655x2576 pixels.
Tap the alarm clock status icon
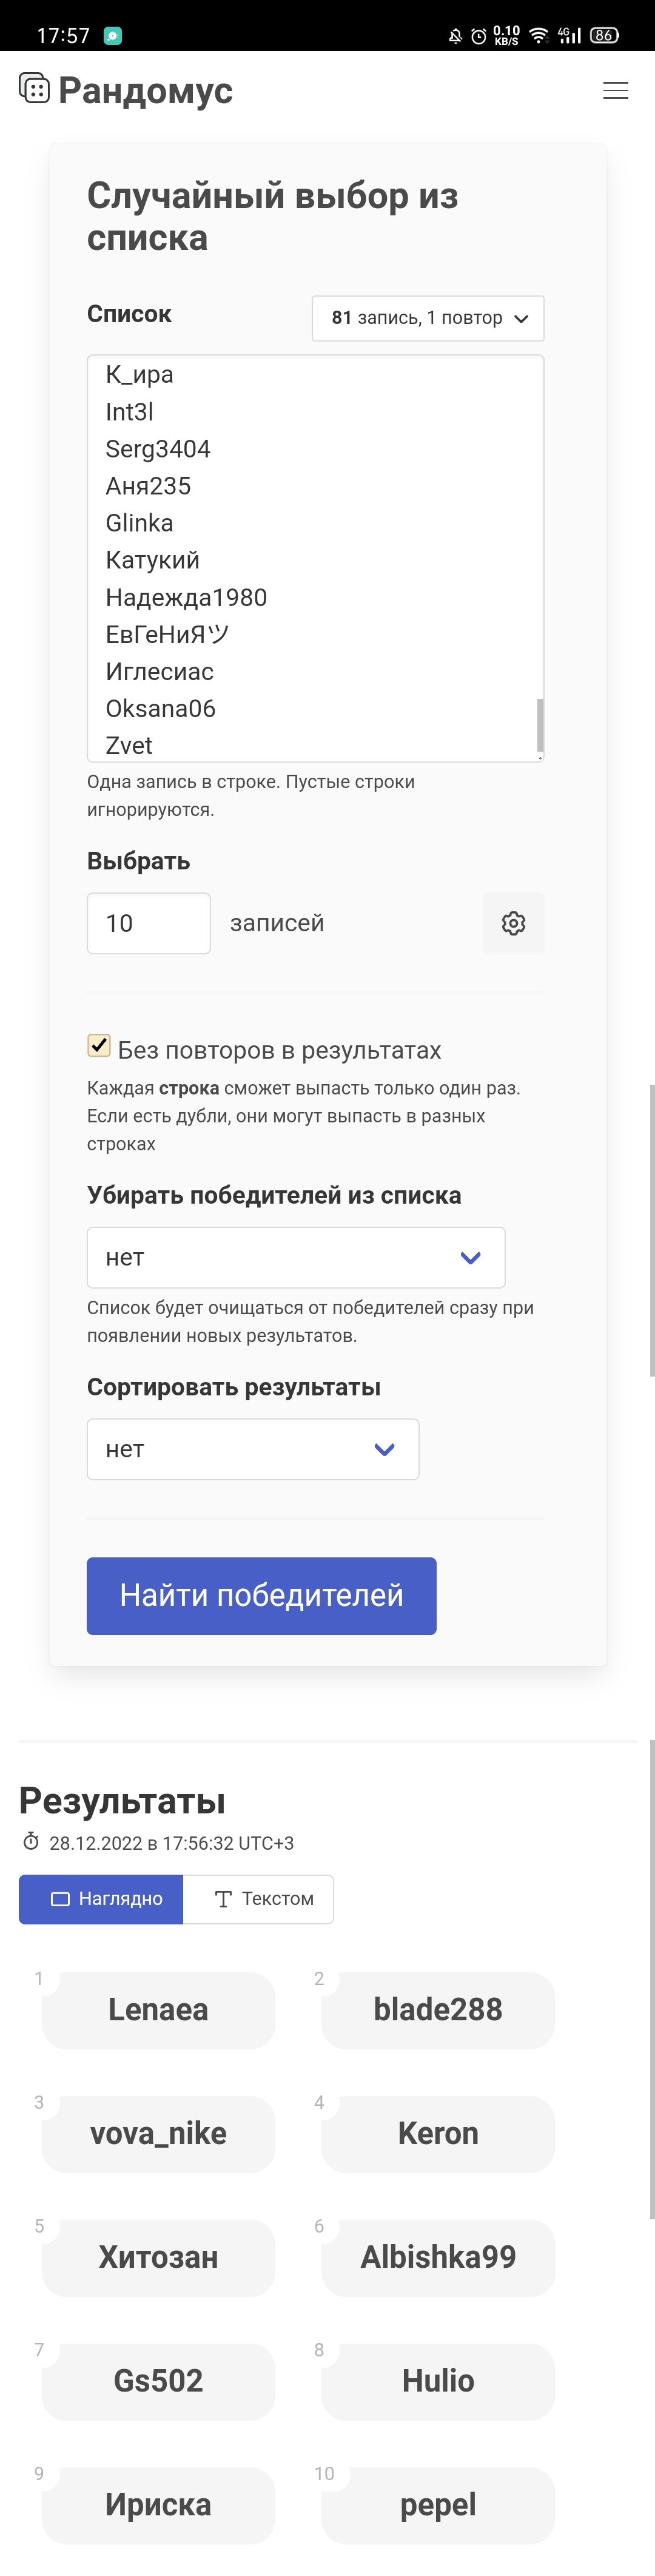(x=479, y=36)
